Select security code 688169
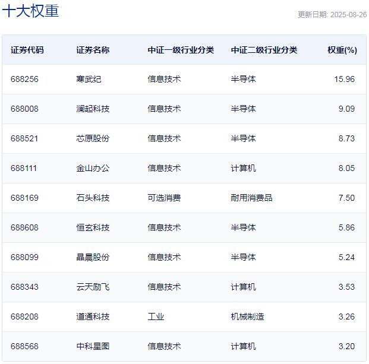Viewport: 369px width, 364px height. coord(24,198)
